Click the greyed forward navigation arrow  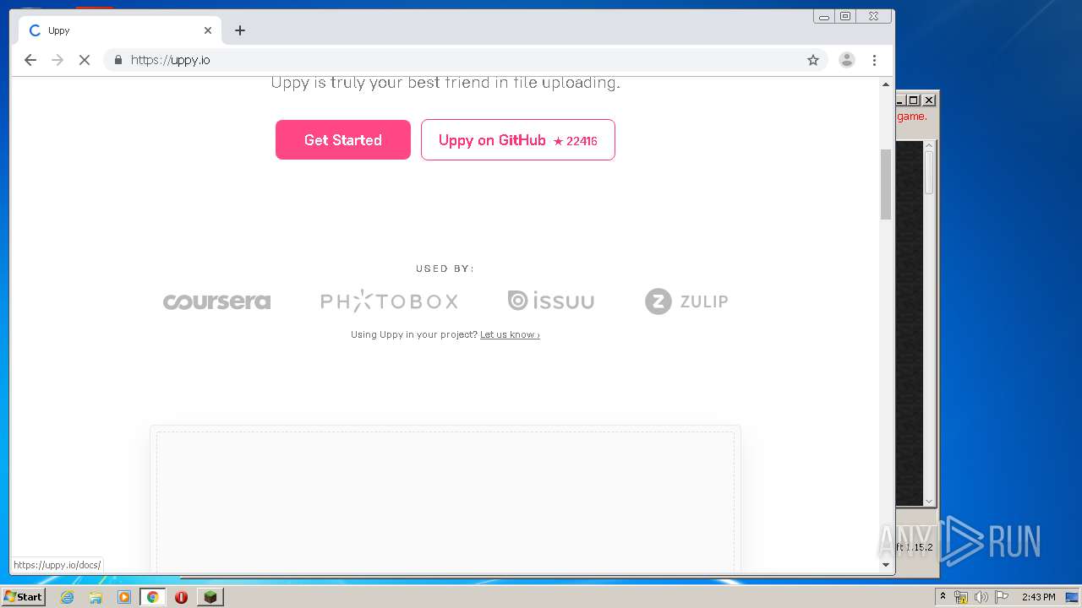57,60
